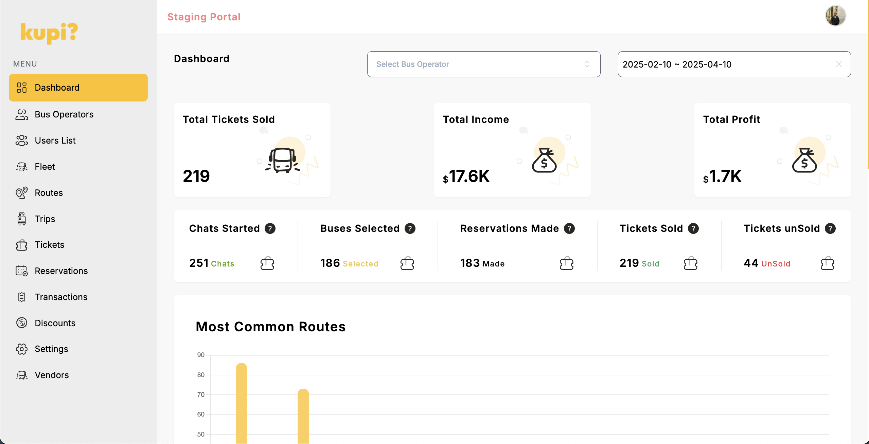Open the Bus Operators menu item
The image size is (869, 444).
coord(64,114)
